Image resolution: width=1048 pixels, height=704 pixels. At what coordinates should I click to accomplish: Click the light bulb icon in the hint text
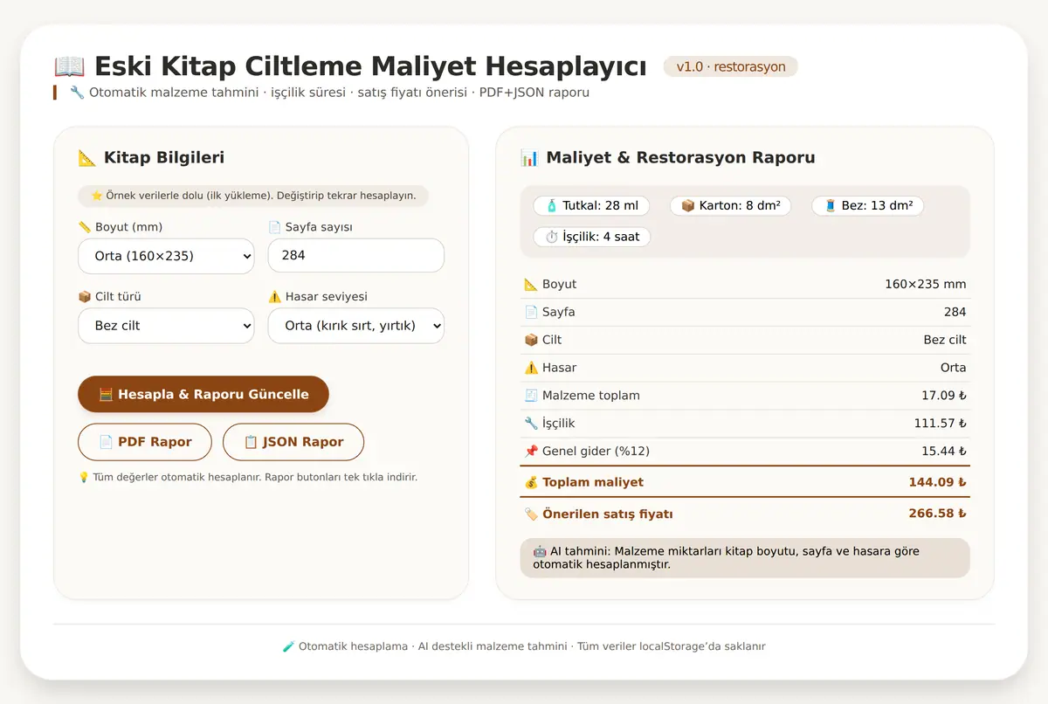click(x=84, y=477)
